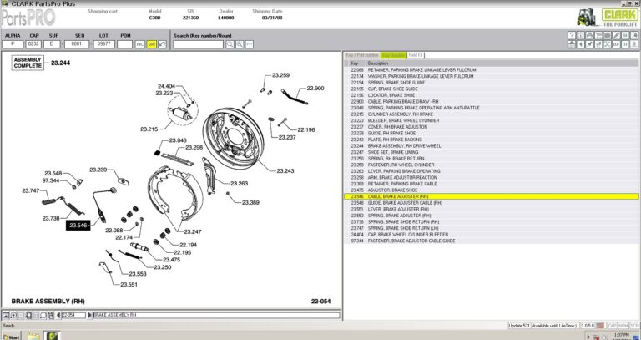Select the SHOE SET, BRAKE LINING row
The height and width of the screenshot is (340, 641).
pos(491,152)
